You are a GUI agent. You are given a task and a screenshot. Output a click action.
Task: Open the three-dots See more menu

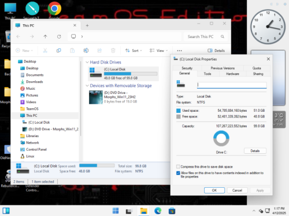(x=179, y=51)
